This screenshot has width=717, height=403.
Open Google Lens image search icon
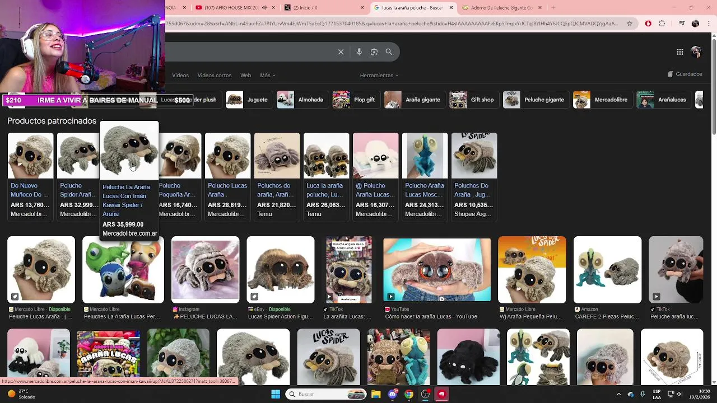point(374,52)
